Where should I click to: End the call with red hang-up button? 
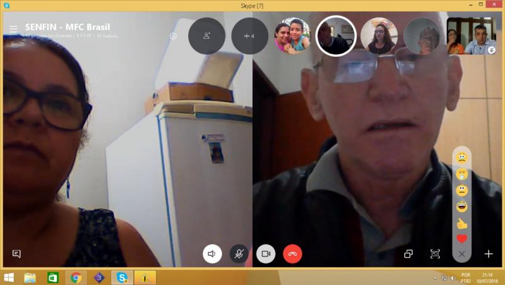[x=292, y=253]
